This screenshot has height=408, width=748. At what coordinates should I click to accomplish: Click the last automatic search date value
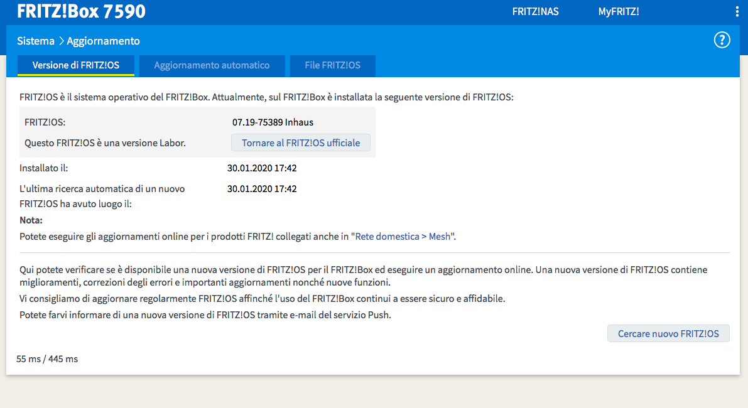[261, 189]
